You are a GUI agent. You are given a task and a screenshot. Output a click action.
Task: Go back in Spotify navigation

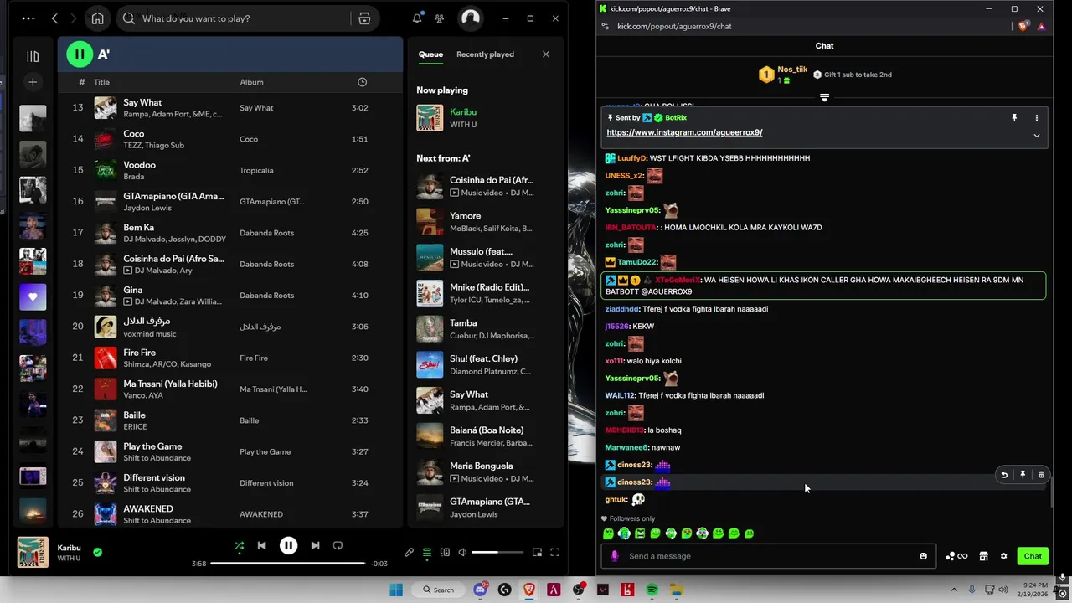click(x=55, y=18)
